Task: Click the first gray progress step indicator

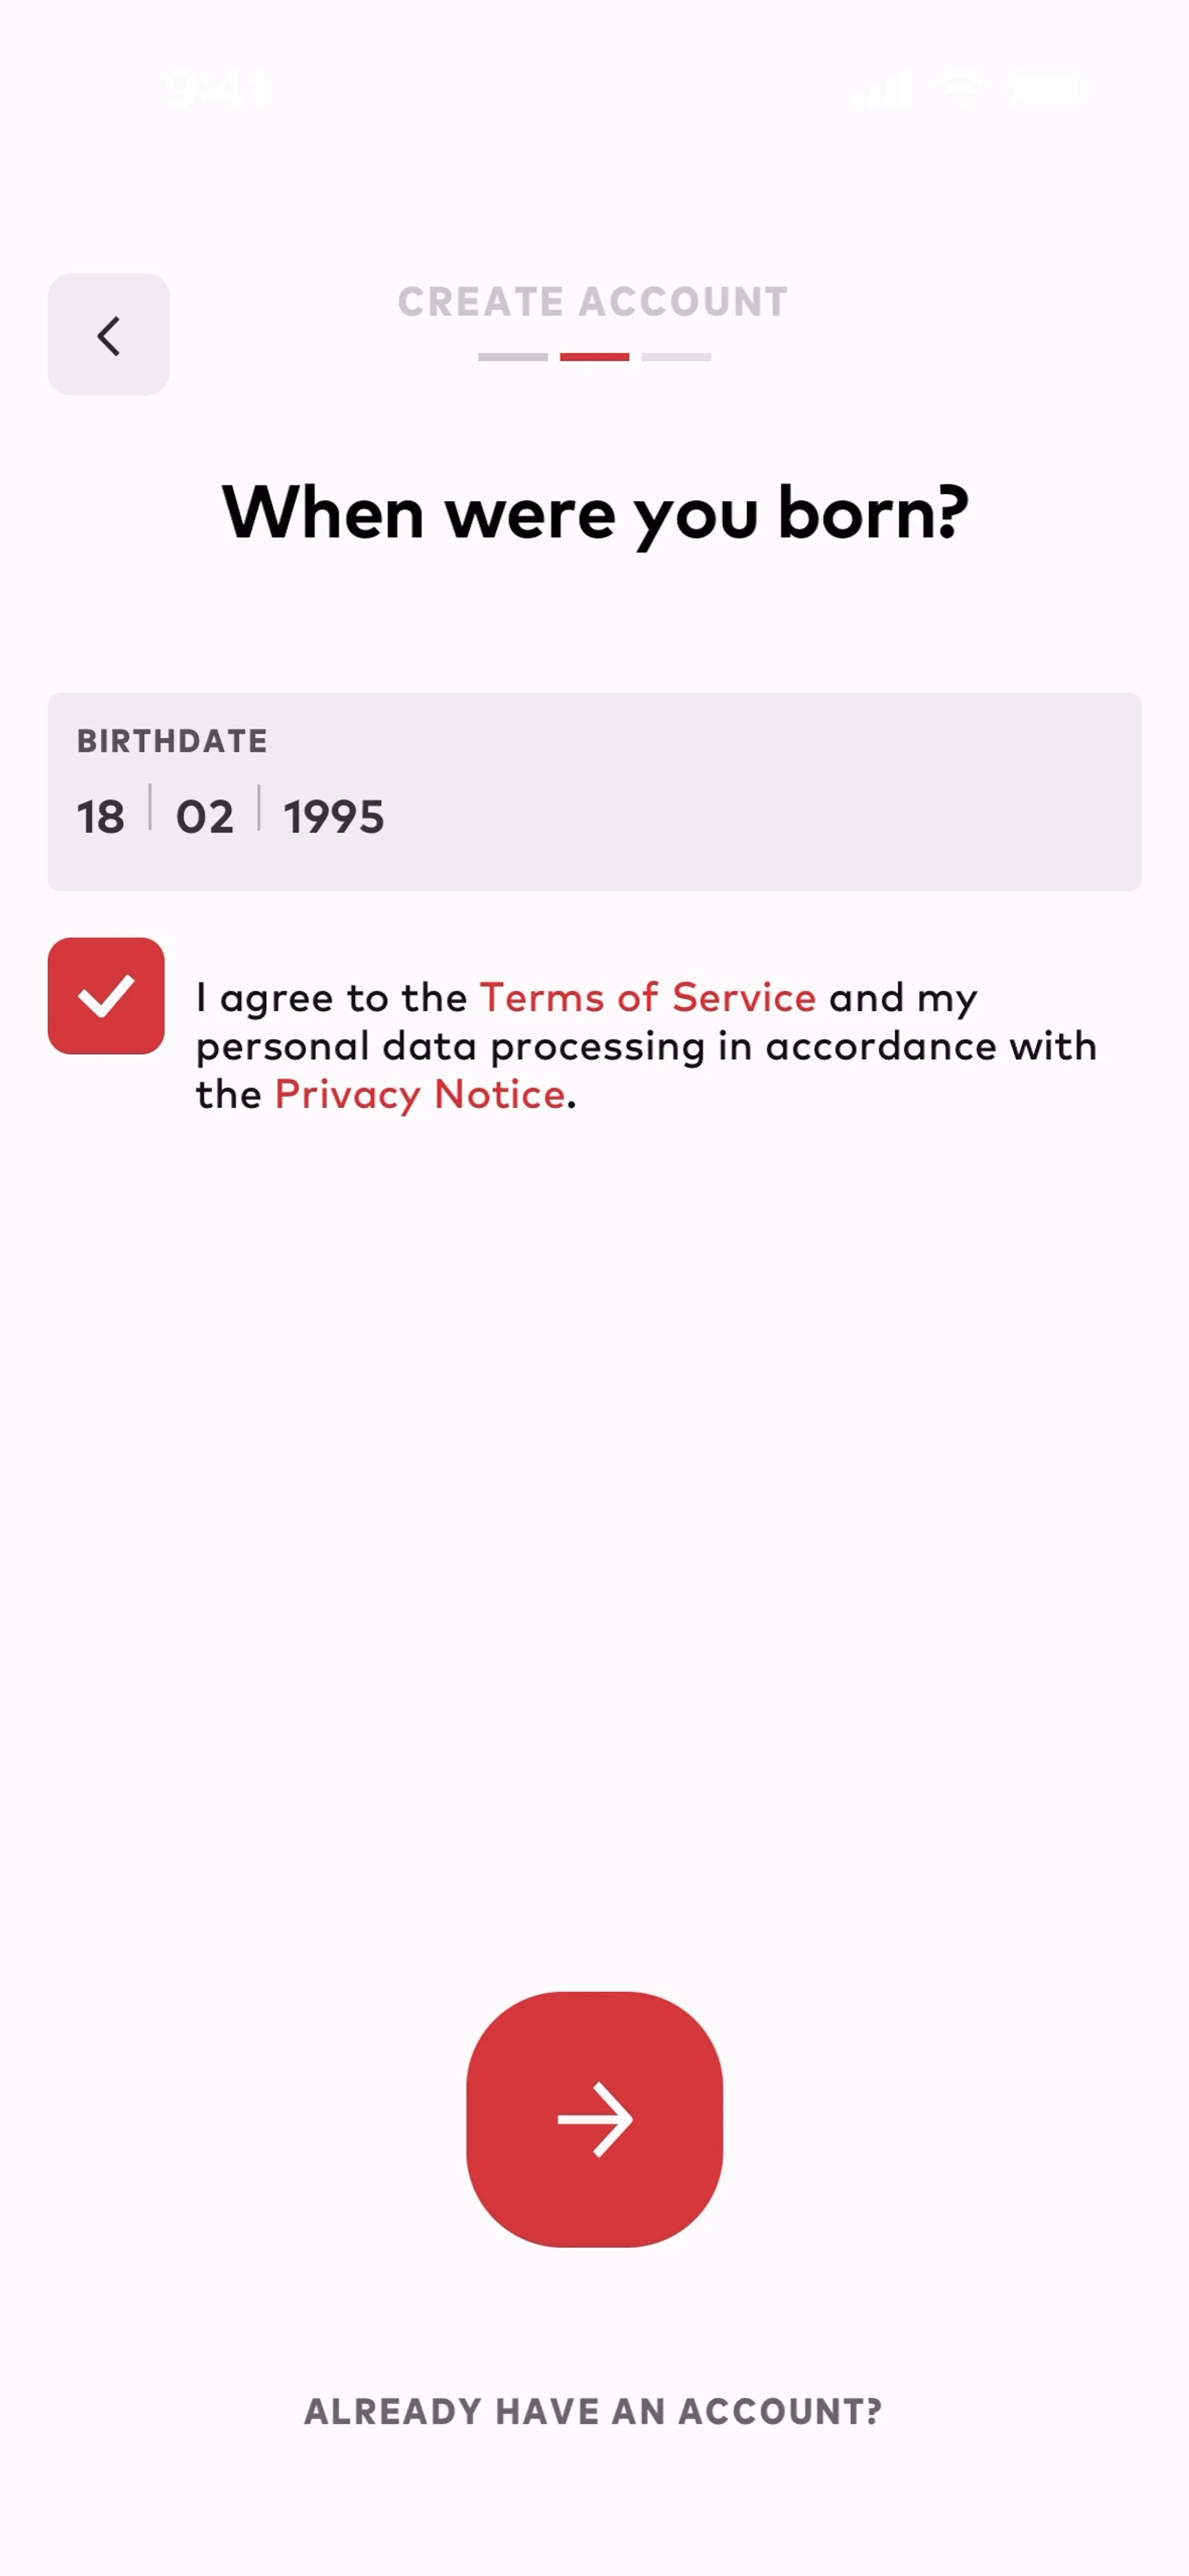Action: [512, 357]
